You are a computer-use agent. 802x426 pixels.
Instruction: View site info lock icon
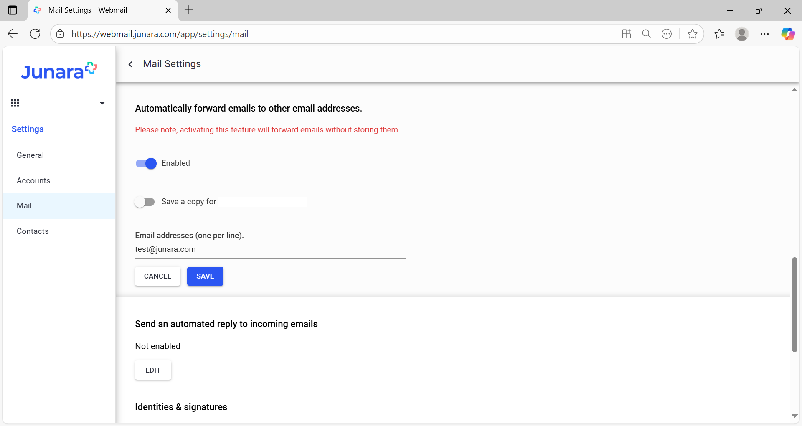point(61,34)
